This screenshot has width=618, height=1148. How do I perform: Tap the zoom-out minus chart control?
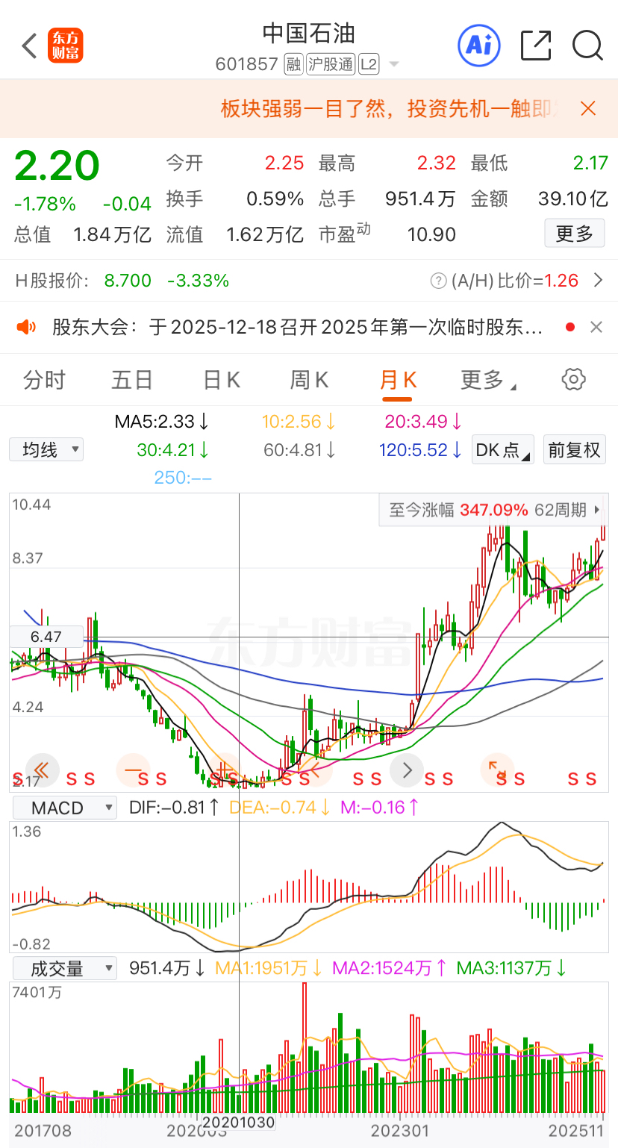pyautogui.click(x=134, y=770)
